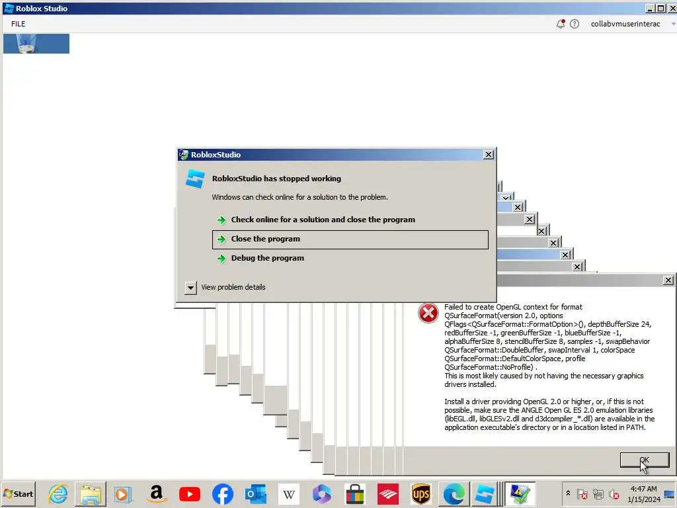Click the red error icon in OpenGL dialog
Screen dimensions: 677x508
click(x=428, y=313)
